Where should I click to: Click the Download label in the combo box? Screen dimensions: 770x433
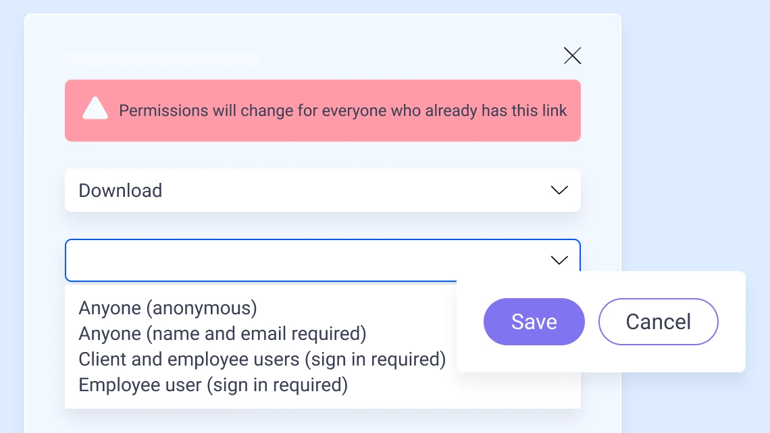click(x=120, y=190)
